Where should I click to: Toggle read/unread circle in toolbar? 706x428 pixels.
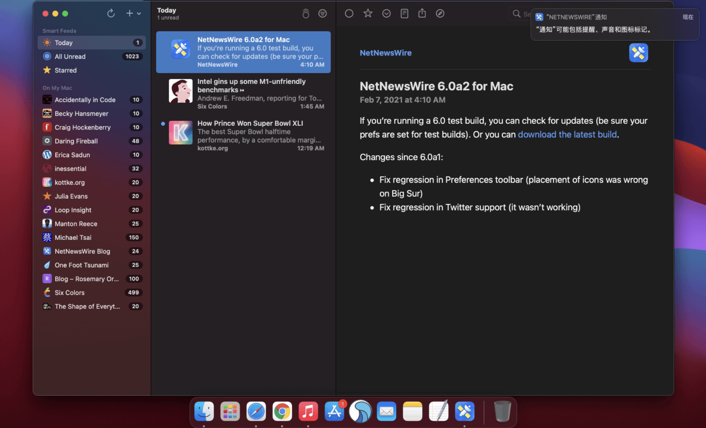click(349, 14)
